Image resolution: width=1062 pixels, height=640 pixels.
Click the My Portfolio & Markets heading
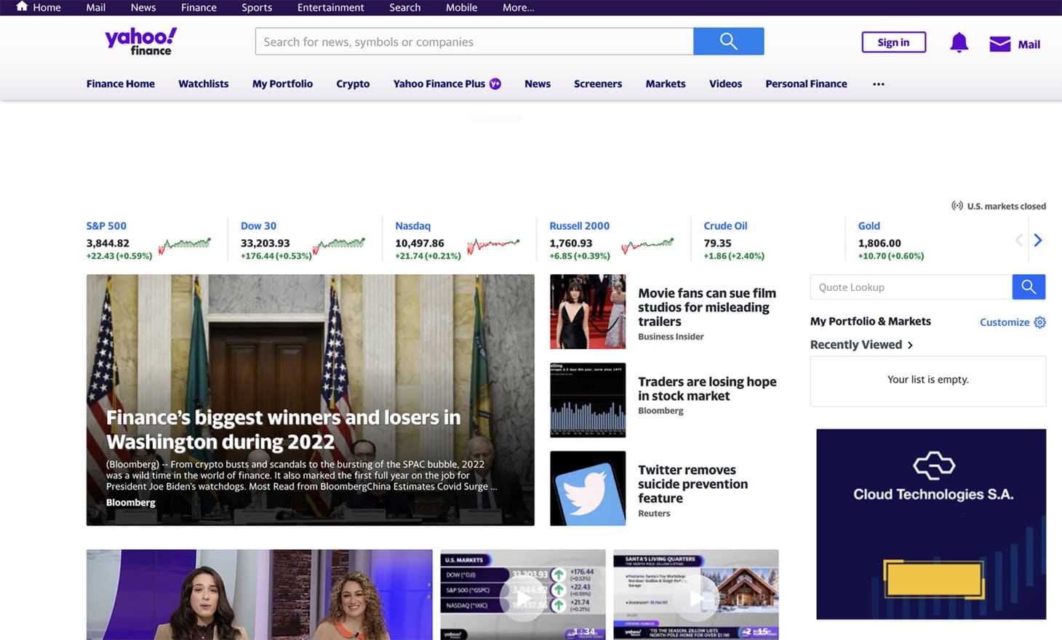(x=870, y=321)
